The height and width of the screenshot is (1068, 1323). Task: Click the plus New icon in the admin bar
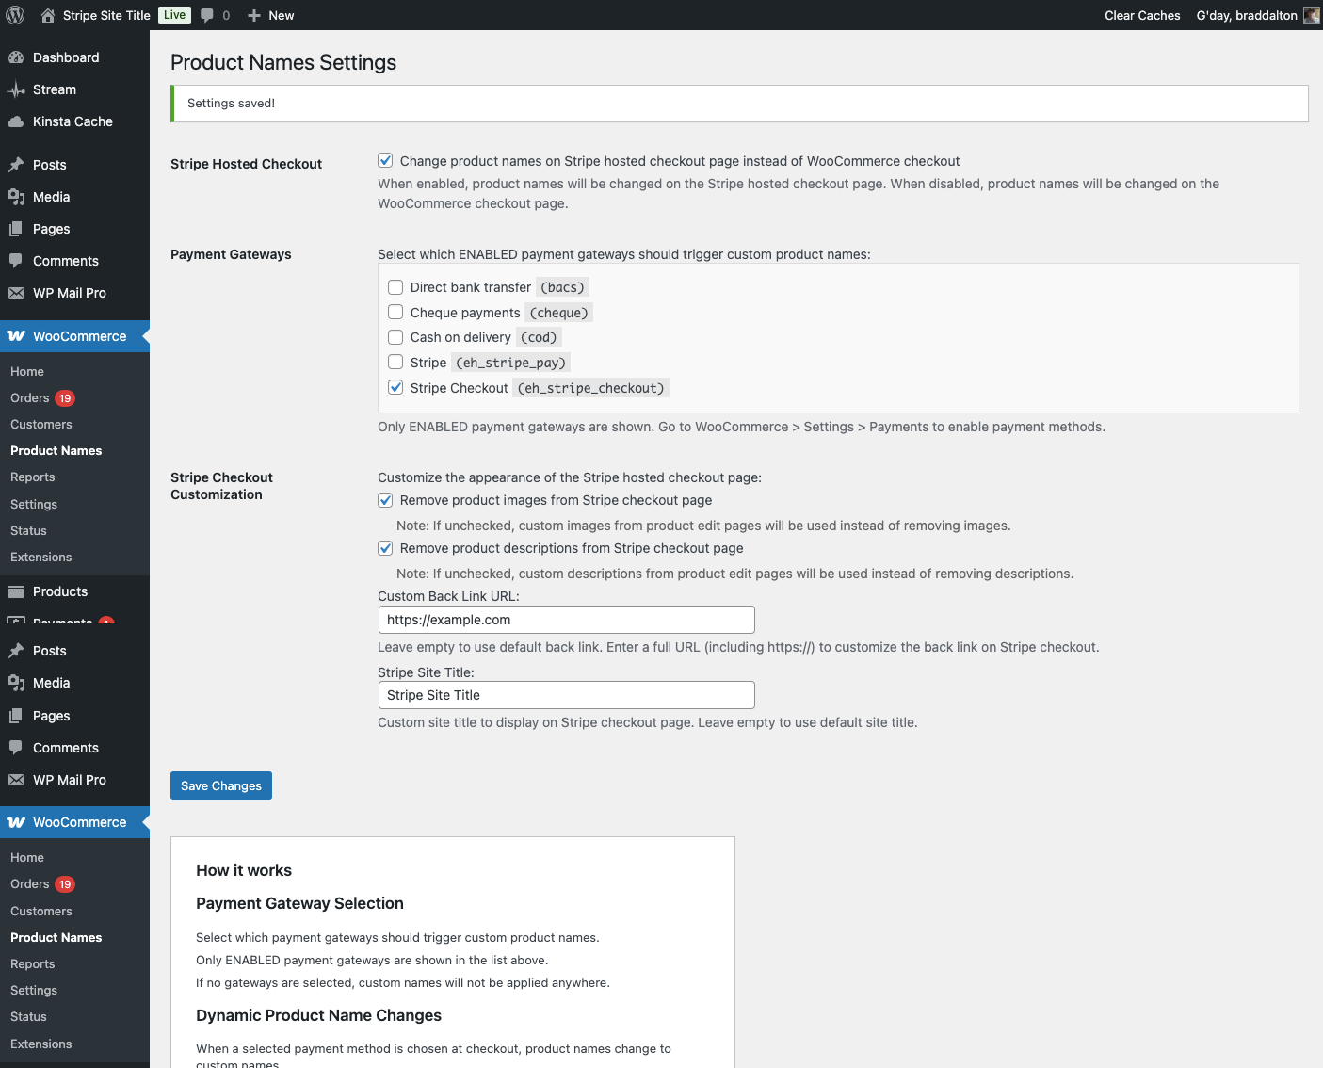coord(254,15)
